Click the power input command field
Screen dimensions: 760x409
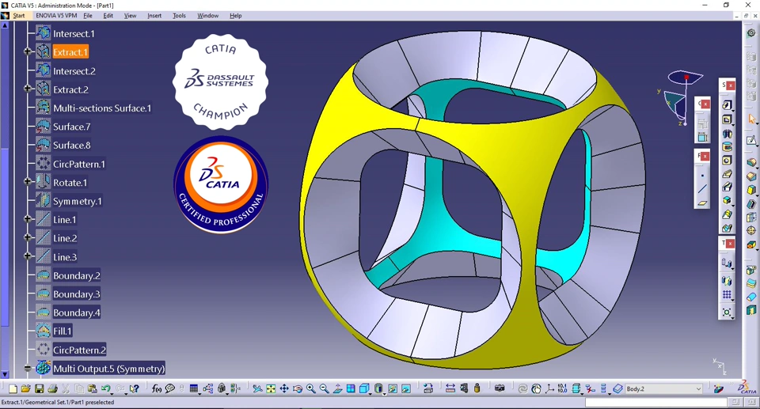655,402
